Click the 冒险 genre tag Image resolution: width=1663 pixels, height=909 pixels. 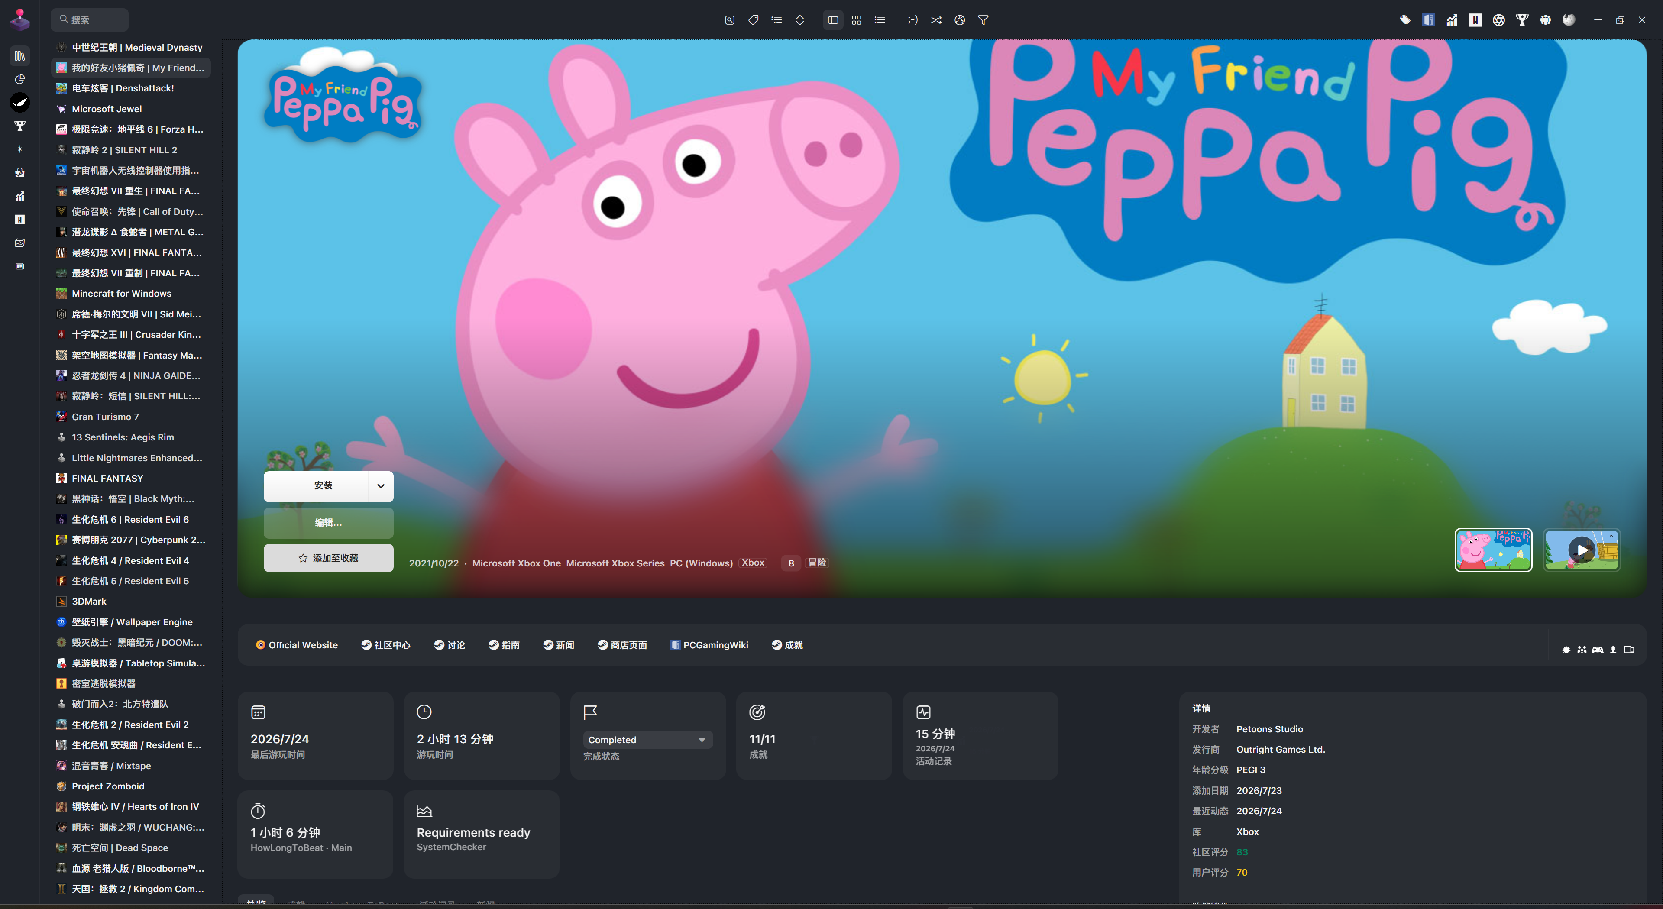pyautogui.click(x=817, y=563)
